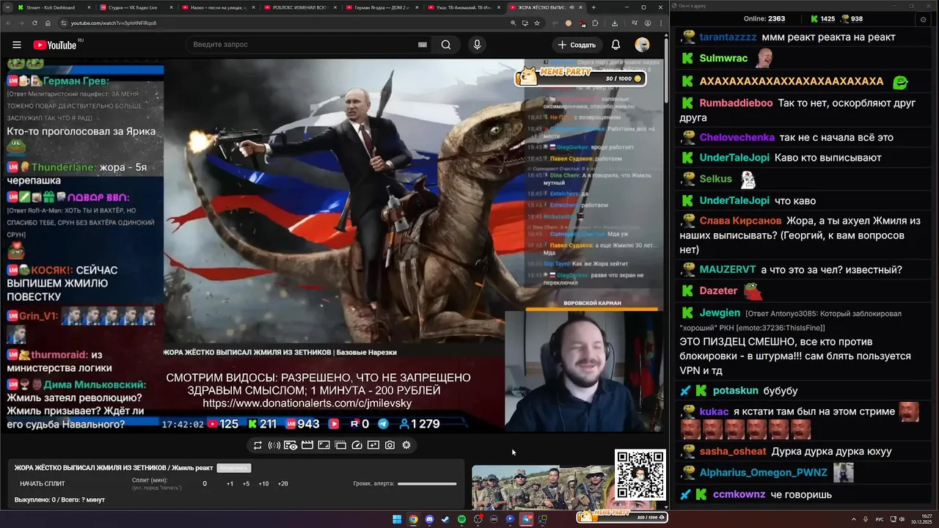Navigate back in Chrome
Image resolution: width=939 pixels, height=528 pixels.
click(x=8, y=23)
